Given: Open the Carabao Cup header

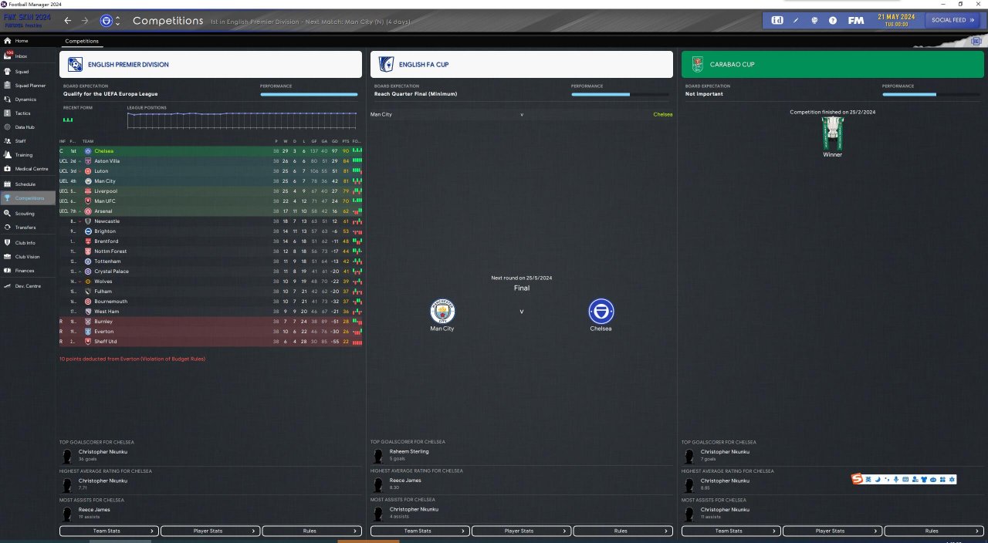Looking at the screenshot, I should [832, 64].
